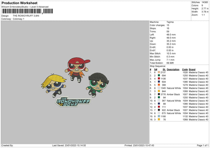Click the Machine value Tajima
Screen dimensions: 210x148
point(170,22)
